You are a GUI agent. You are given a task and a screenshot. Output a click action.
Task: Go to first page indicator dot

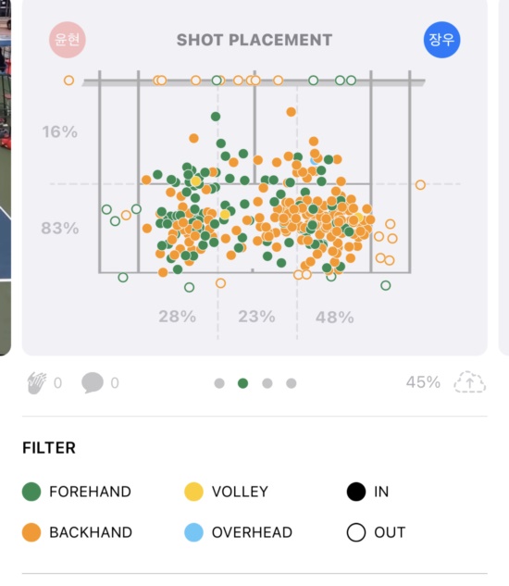pyautogui.click(x=219, y=383)
